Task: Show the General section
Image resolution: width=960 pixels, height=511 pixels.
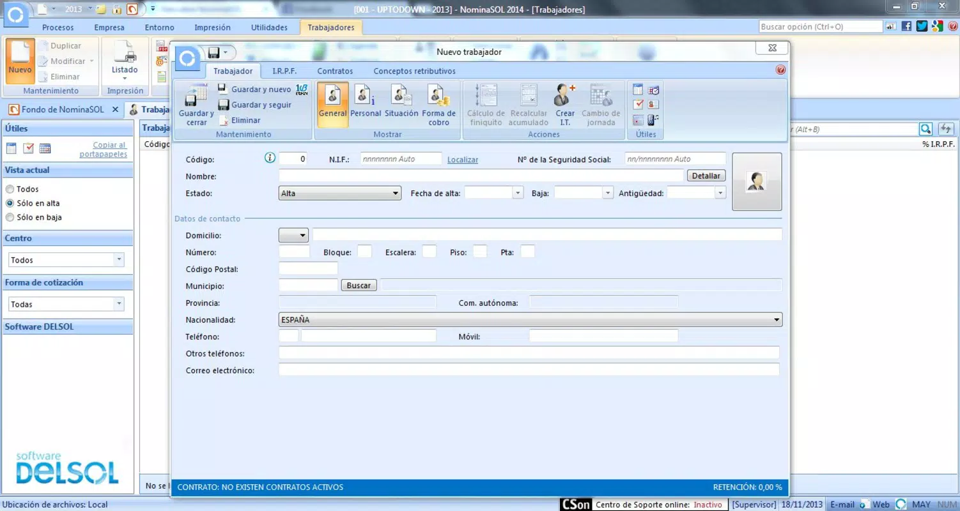Action: click(x=332, y=104)
